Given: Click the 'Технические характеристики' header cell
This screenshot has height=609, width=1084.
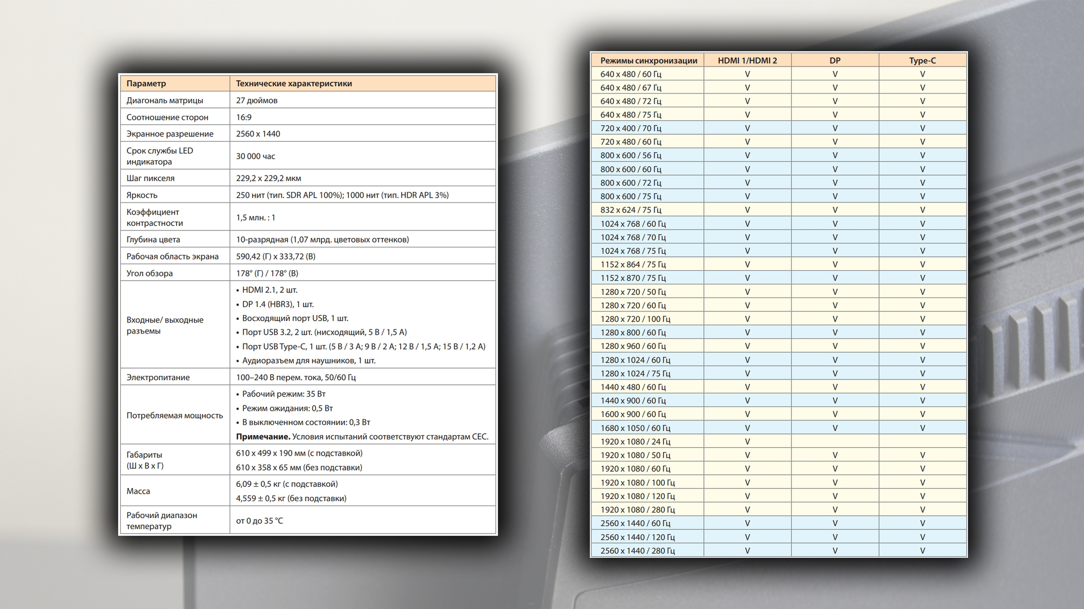Looking at the screenshot, I should pos(294,84).
